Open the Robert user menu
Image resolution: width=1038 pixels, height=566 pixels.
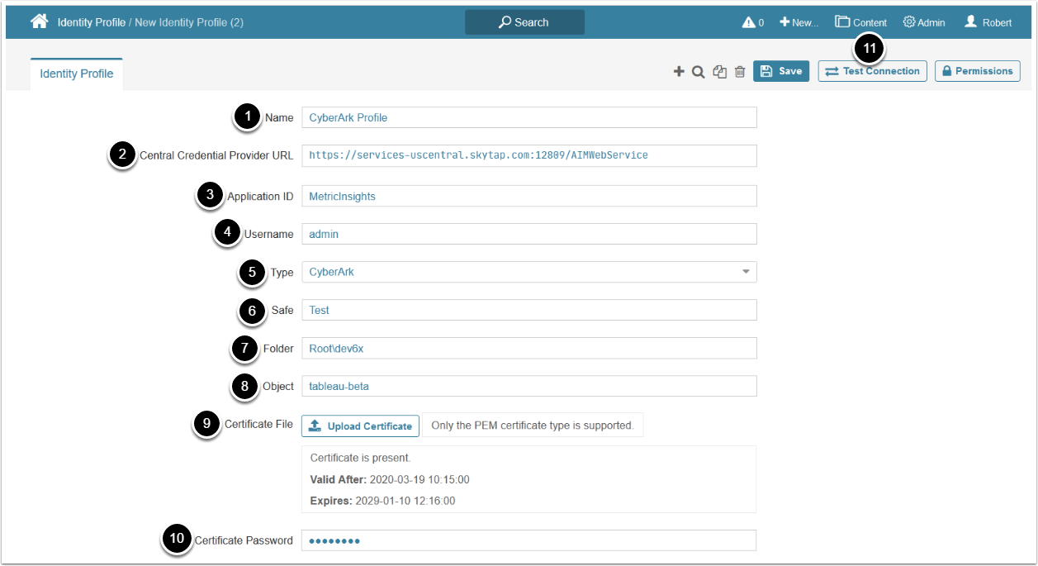pos(988,22)
